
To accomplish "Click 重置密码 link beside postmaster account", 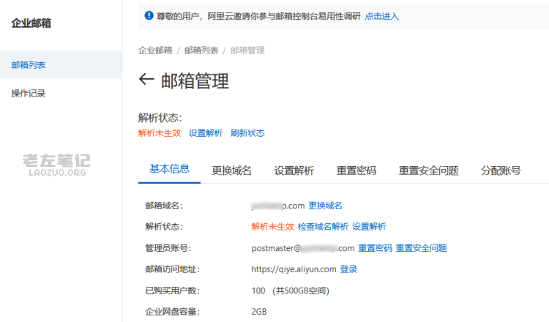I will pyautogui.click(x=375, y=248).
